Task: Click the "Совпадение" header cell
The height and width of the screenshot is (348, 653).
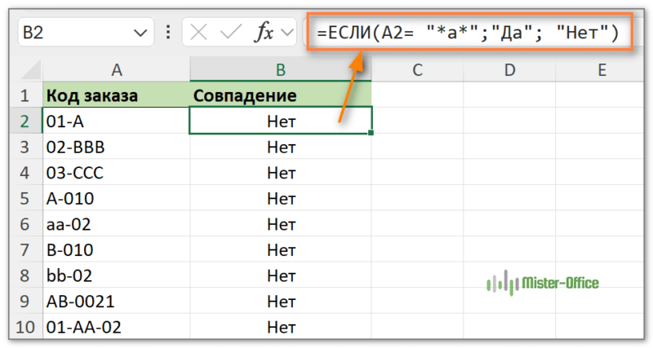Action: tap(280, 96)
